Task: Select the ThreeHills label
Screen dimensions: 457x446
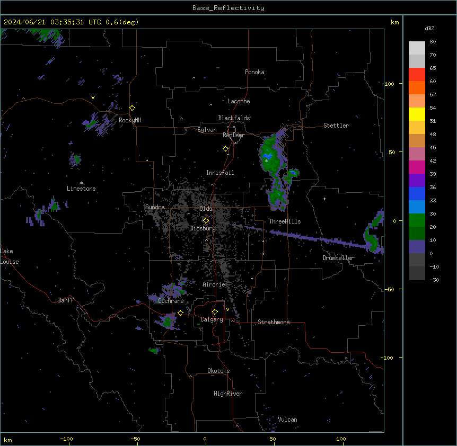Action: [x=285, y=221]
